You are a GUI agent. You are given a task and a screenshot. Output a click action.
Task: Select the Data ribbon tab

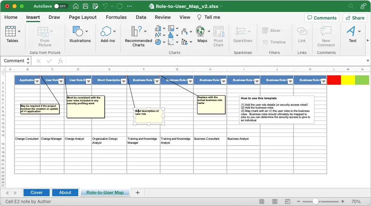pos(141,17)
